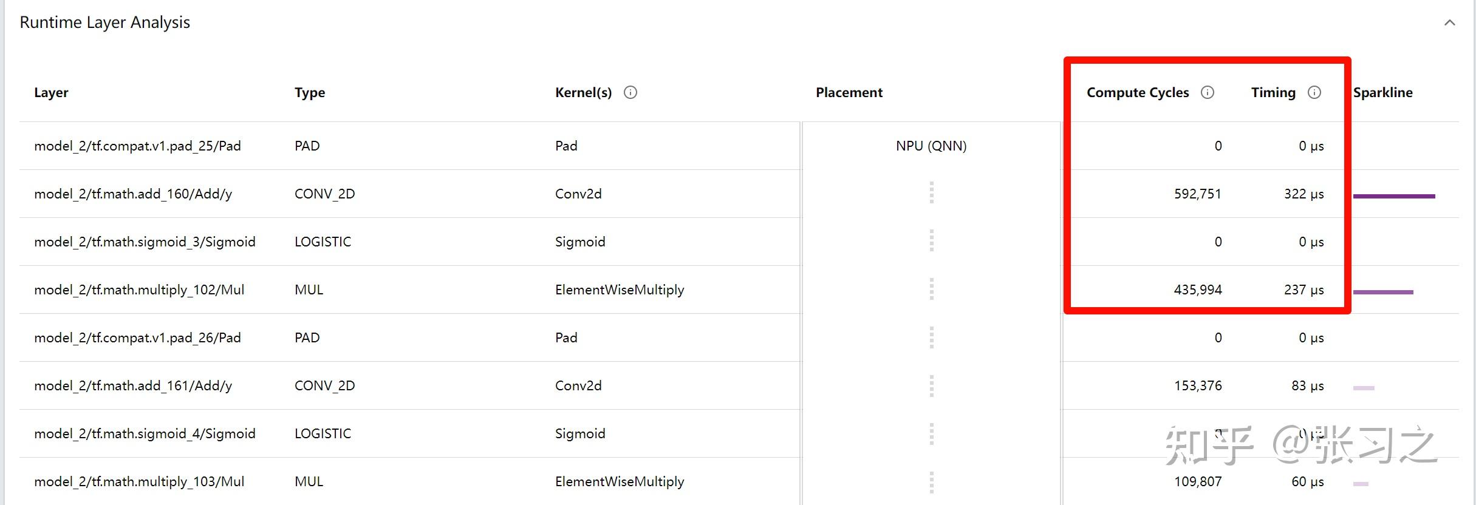Click the Runtime Layer Analysis title

pos(104,22)
